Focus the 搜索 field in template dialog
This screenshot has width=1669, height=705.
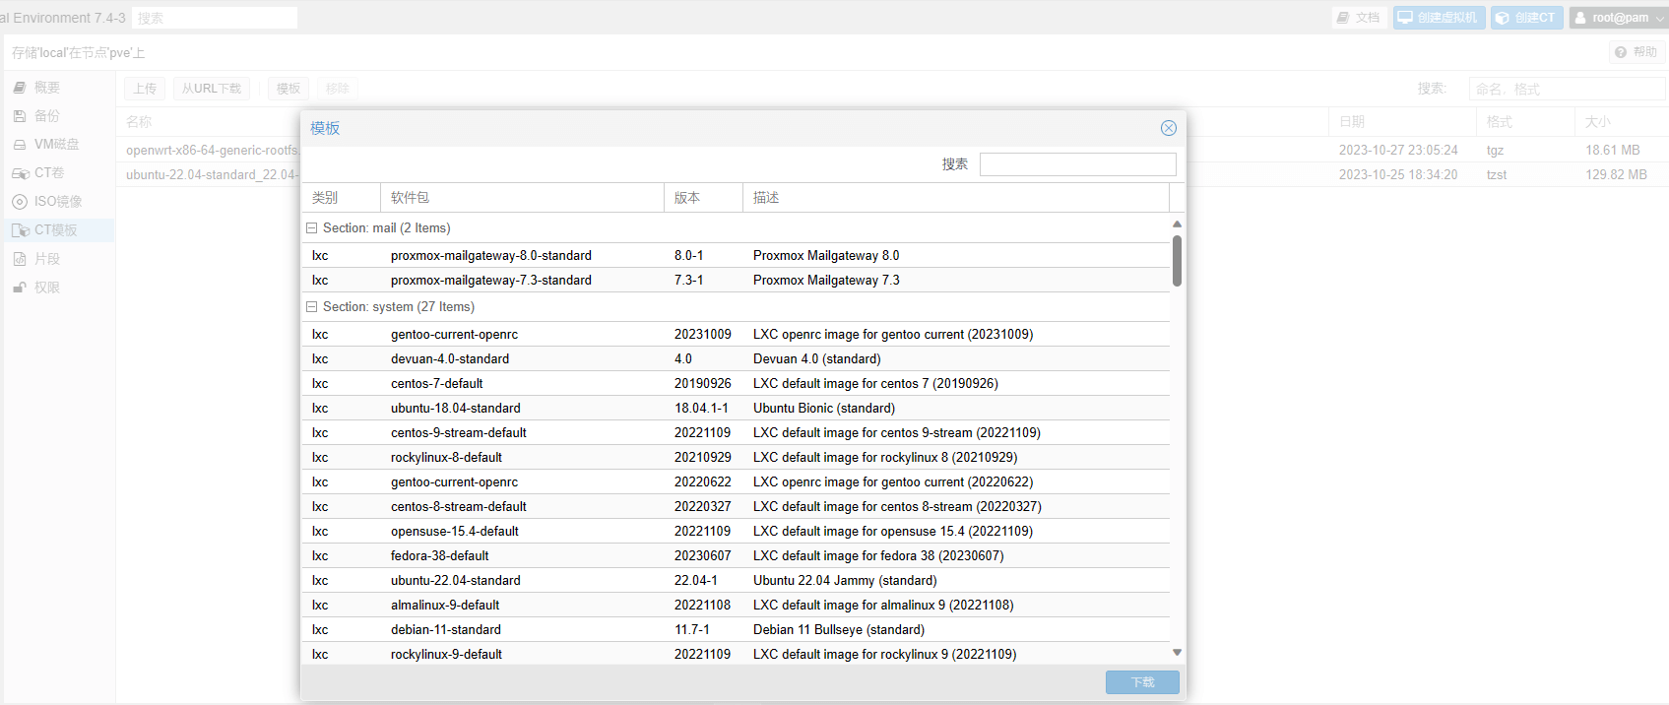[x=1077, y=164]
